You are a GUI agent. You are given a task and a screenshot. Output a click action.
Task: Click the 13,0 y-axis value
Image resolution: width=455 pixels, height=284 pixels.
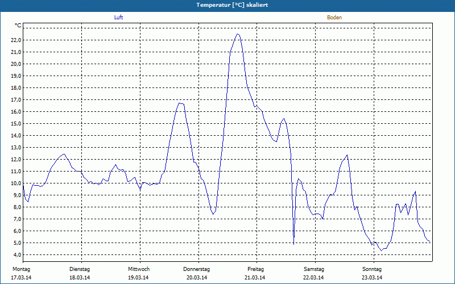pos(16,148)
